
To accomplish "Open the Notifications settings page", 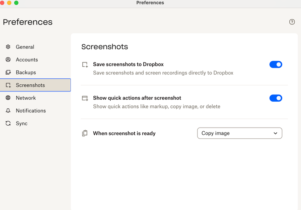I will click(x=30, y=111).
